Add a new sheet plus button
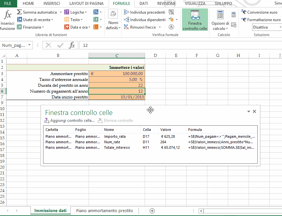This screenshot has width=282, height=216. click(x=152, y=211)
